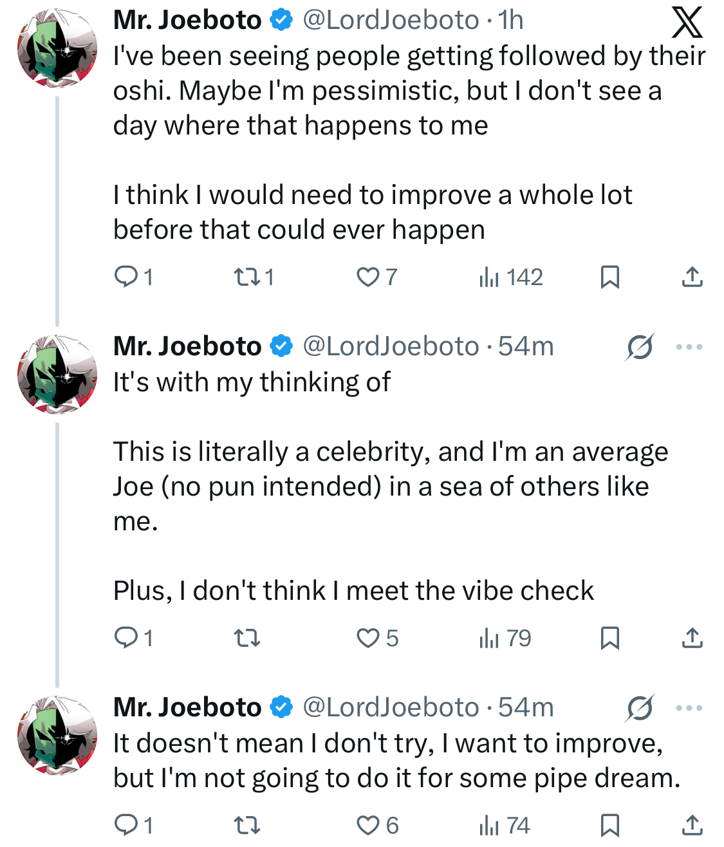Open more options on third tweet
This screenshot has height=847, width=724.
point(689,708)
